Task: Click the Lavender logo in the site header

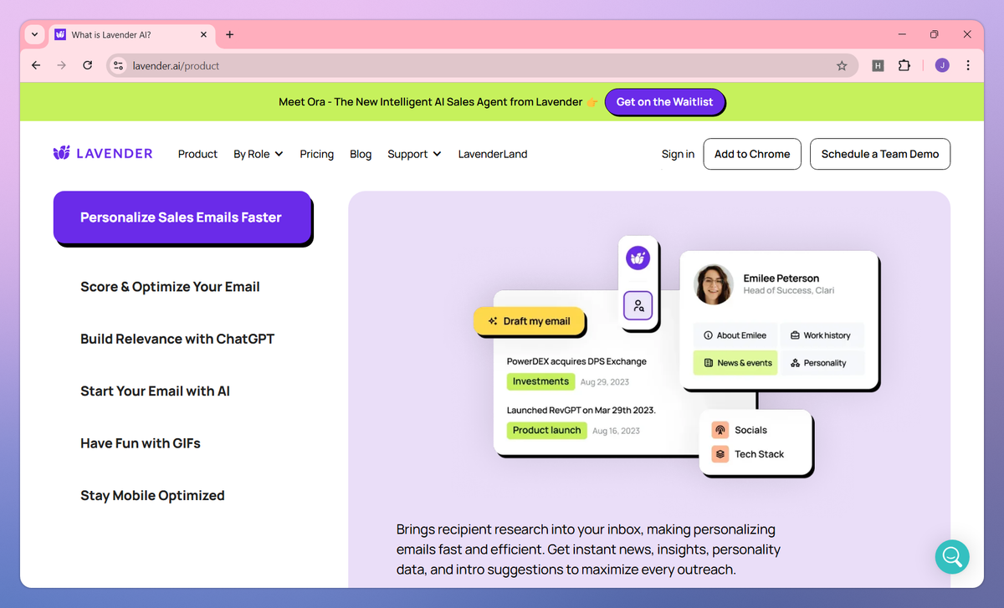Action: [102, 153]
